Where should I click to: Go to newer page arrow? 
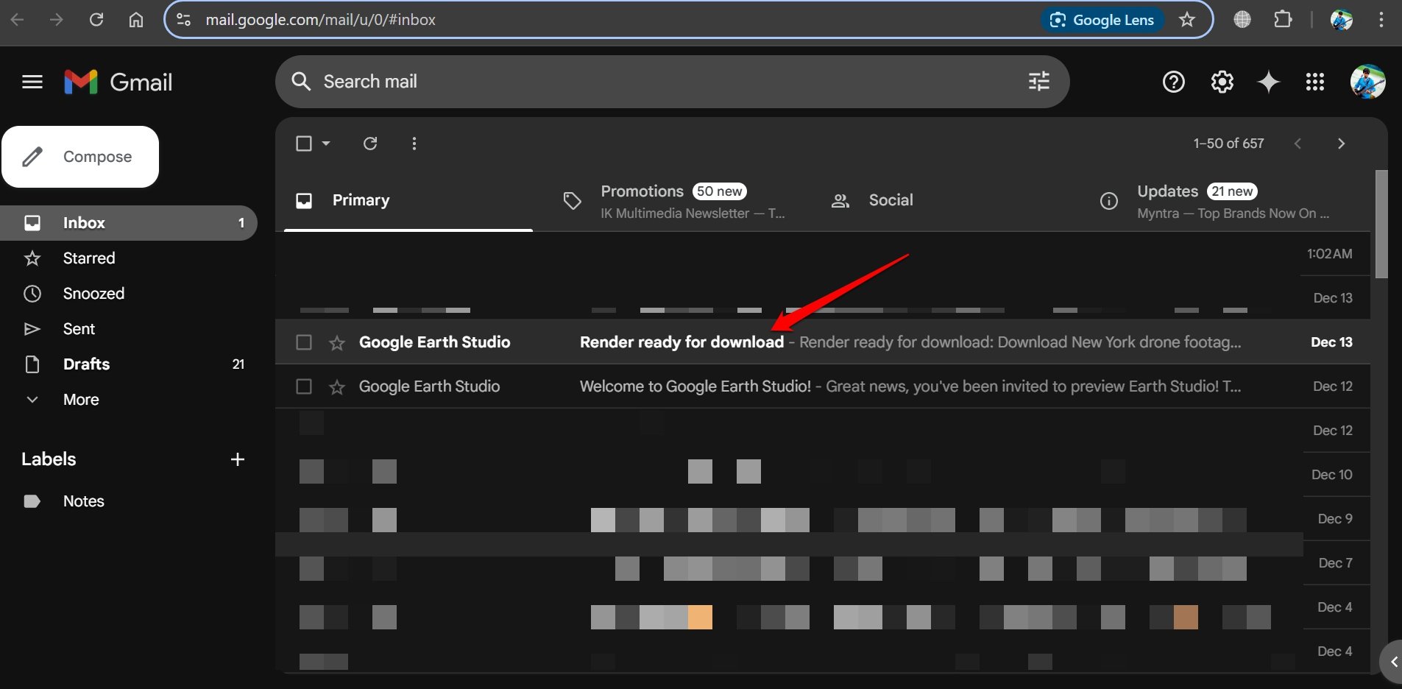1297,144
